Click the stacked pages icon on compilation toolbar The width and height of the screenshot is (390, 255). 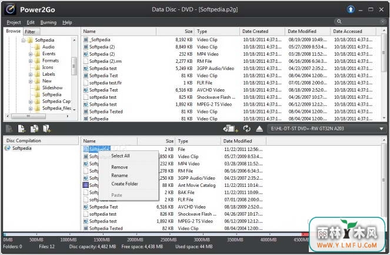click(x=34, y=129)
